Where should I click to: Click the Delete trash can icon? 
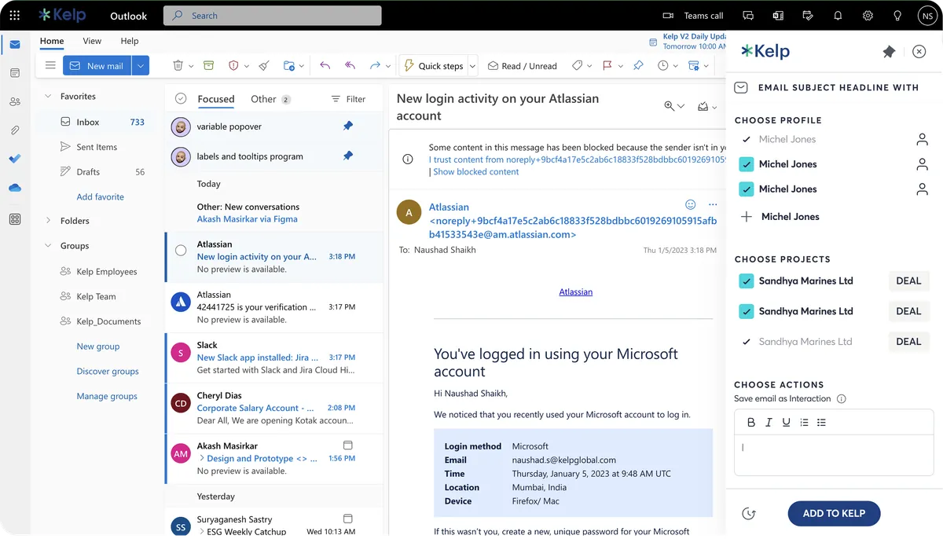tap(178, 66)
